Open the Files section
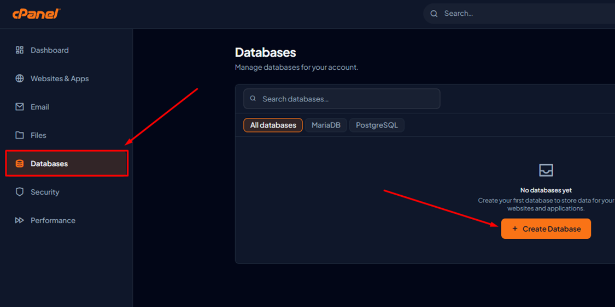This screenshot has height=307, width=615. [67, 135]
